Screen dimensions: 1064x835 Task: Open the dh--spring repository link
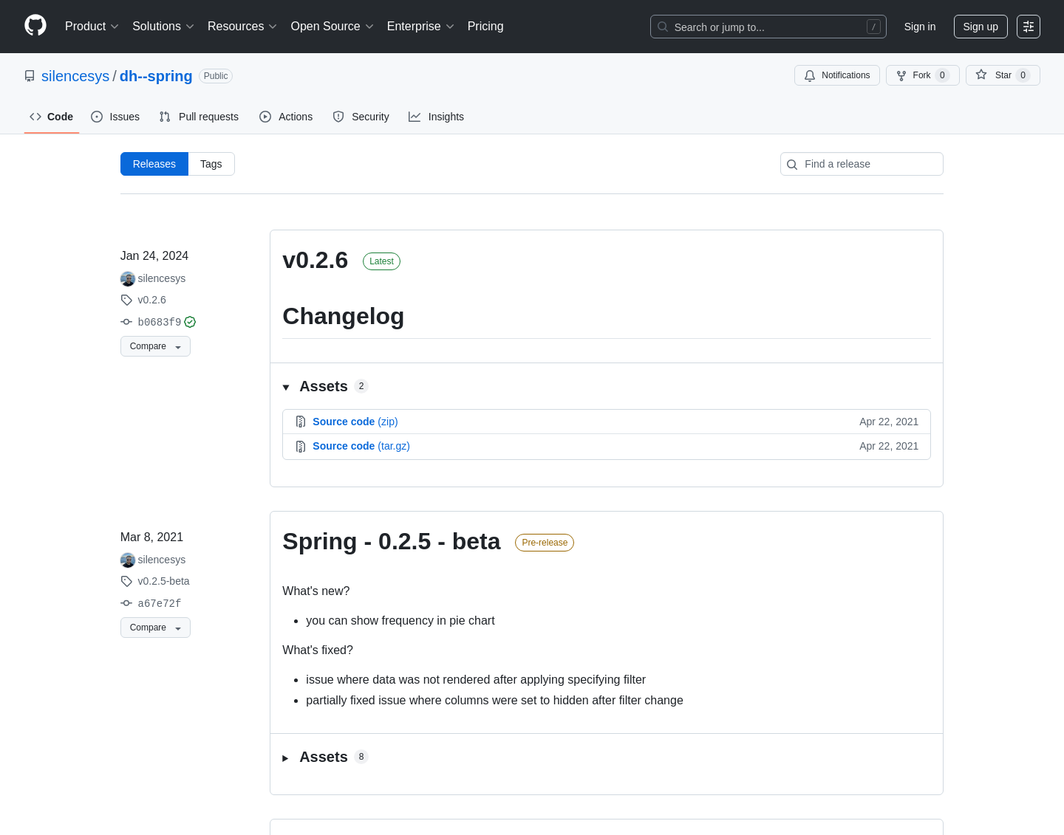point(156,76)
